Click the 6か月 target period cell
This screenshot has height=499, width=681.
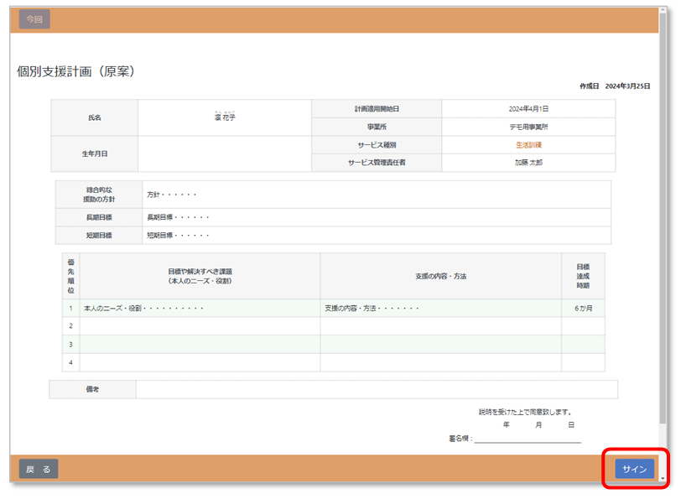(x=583, y=309)
